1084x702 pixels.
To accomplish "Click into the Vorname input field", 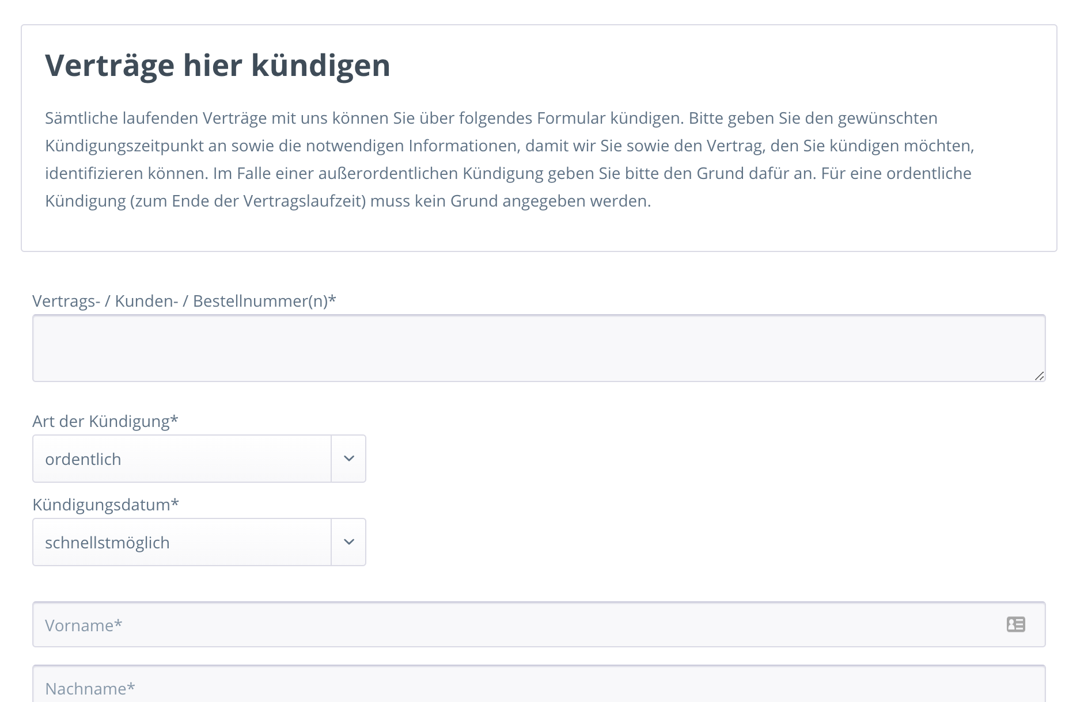I will coord(539,624).
